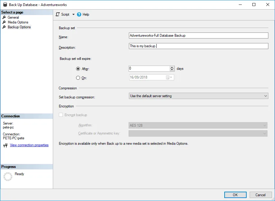Click the Connection section header
The height and width of the screenshot is (201, 275).
point(27,116)
